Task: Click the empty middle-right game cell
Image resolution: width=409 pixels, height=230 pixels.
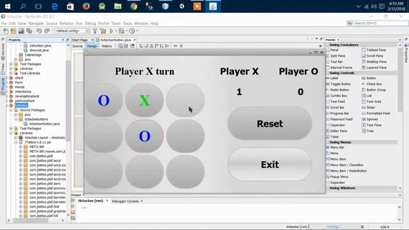Action: click(185, 136)
